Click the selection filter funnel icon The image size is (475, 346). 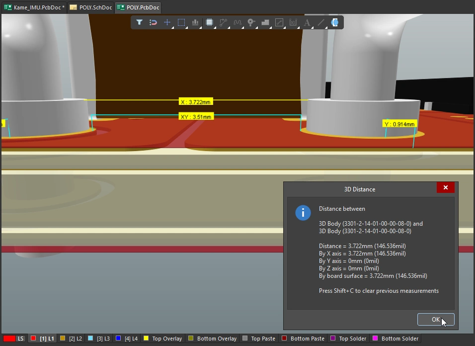(140, 22)
